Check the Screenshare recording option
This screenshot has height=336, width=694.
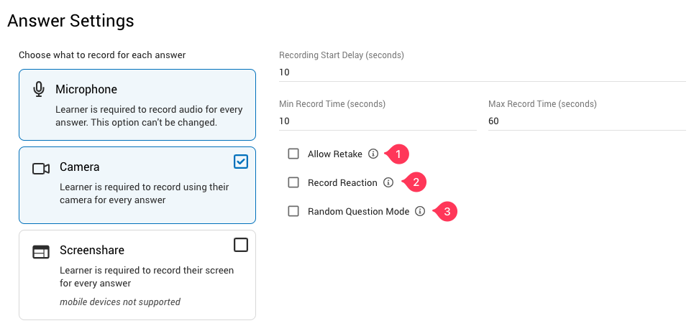[241, 245]
